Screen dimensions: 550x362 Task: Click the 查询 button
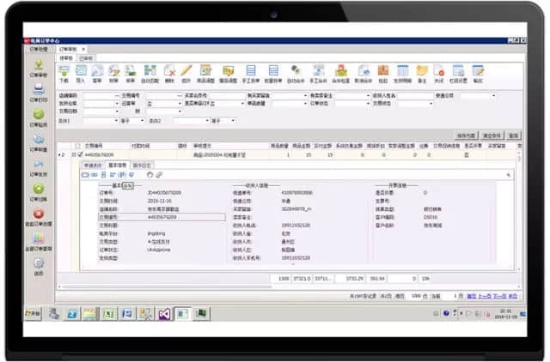[x=513, y=135]
